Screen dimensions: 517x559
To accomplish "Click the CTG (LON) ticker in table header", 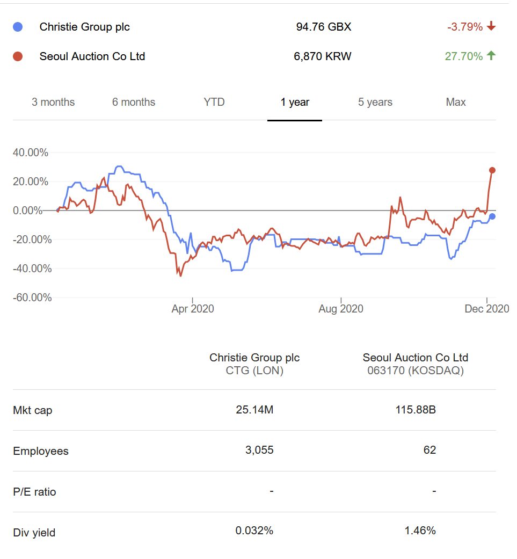I will coord(254,371).
